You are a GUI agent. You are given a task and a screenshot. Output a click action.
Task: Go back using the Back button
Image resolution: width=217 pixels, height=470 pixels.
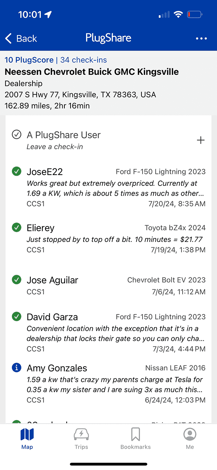[x=21, y=38]
